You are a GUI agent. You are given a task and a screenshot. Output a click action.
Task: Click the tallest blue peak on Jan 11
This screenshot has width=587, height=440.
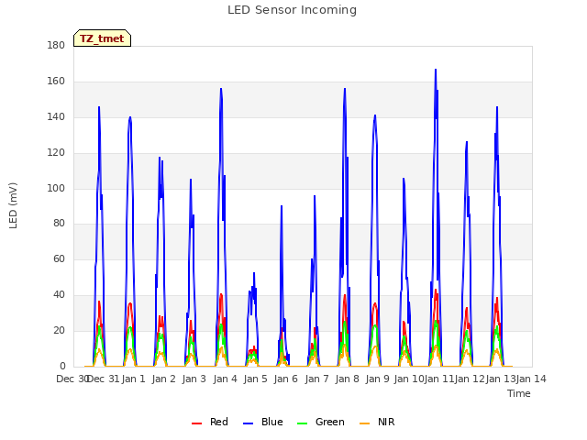[436, 70]
